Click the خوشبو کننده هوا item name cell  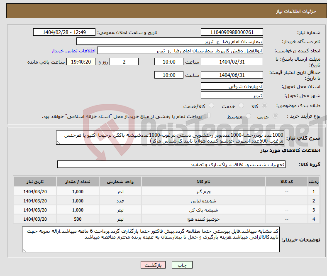(x=203, y=219)
